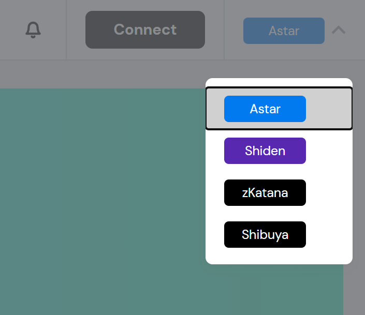365x315 pixels.
Task: Click the purple Shiden badge
Action: (x=265, y=151)
